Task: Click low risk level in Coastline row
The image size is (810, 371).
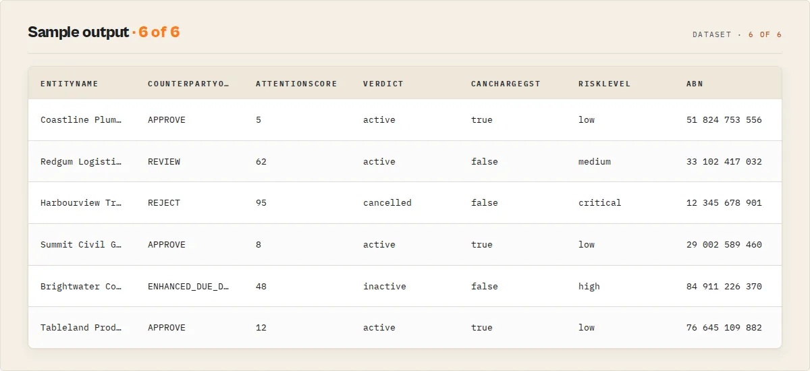Action: click(x=587, y=120)
